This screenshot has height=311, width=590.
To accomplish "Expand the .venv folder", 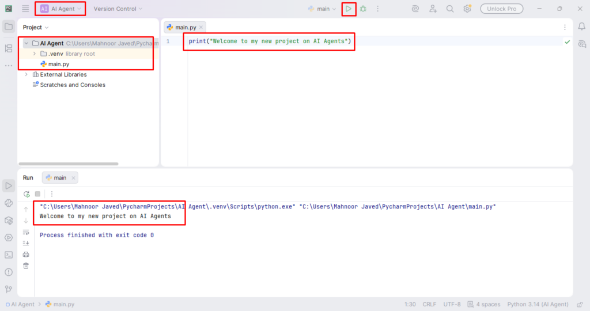I will click(x=34, y=54).
